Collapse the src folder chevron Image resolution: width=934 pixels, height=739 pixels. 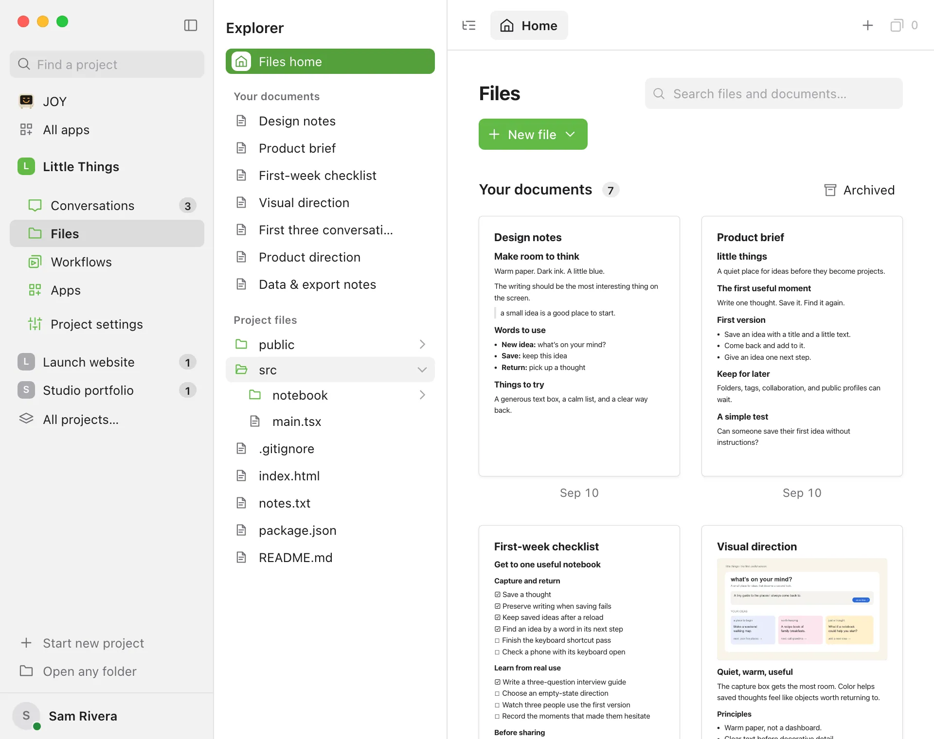[422, 369]
